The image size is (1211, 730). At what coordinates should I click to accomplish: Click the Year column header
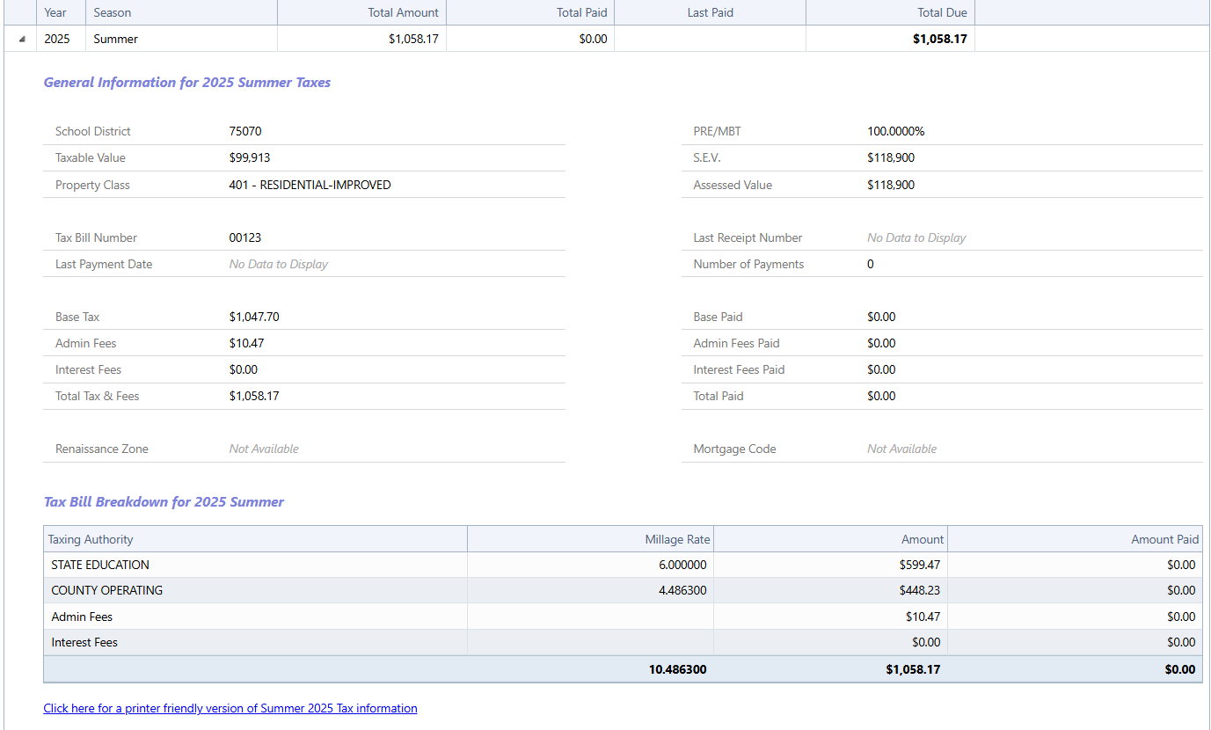[55, 12]
